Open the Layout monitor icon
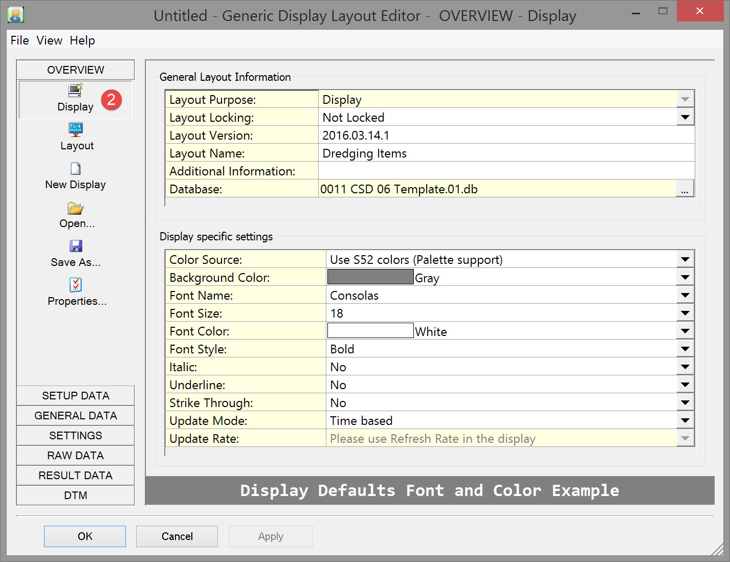 click(76, 129)
